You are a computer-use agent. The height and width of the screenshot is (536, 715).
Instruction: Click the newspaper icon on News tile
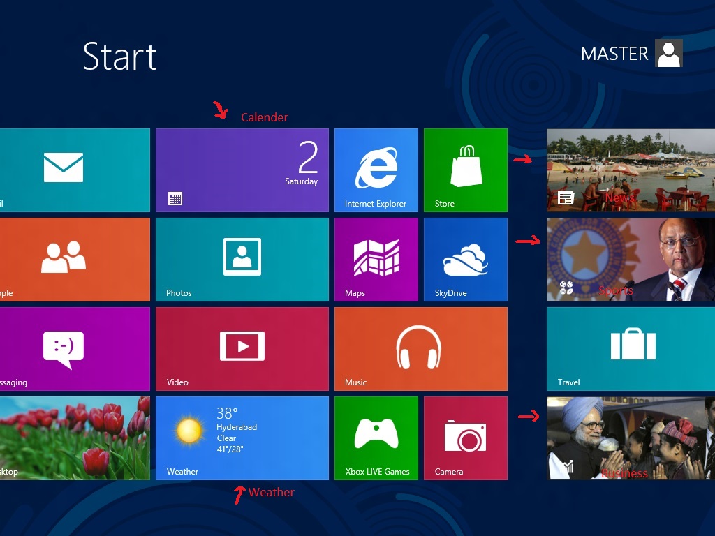pyautogui.click(x=566, y=198)
